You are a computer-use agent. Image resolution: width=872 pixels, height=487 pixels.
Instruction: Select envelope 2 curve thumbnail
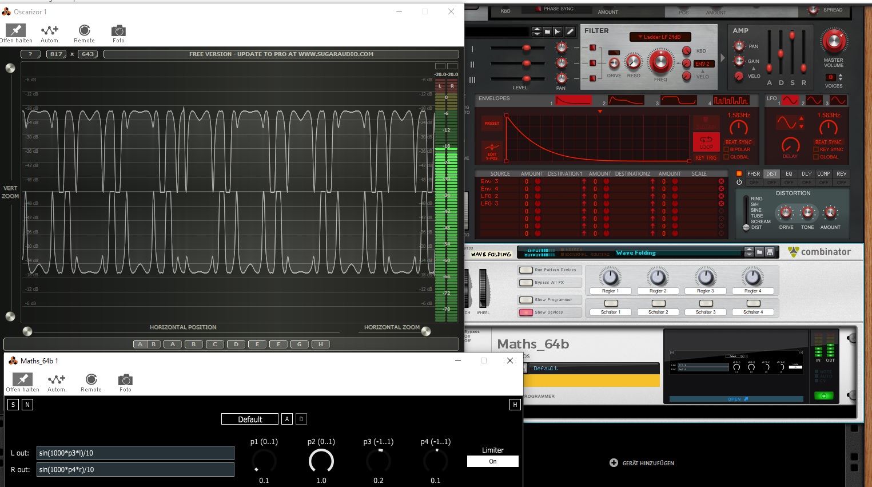[x=626, y=100]
